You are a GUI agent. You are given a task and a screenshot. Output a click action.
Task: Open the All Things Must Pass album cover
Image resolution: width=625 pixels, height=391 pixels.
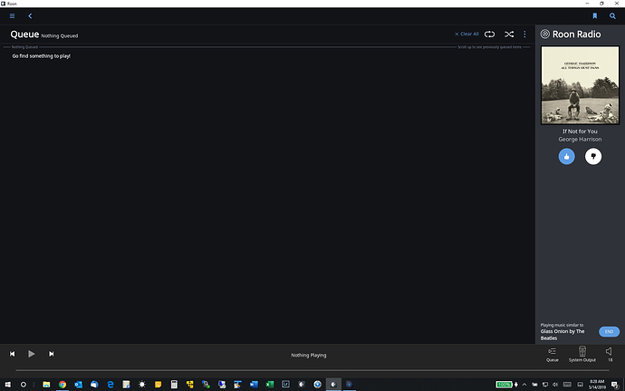pyautogui.click(x=580, y=85)
